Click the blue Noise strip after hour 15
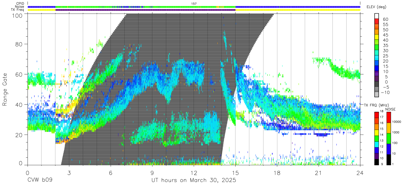Viewport: 405px width, 187px height. click(298, 7)
